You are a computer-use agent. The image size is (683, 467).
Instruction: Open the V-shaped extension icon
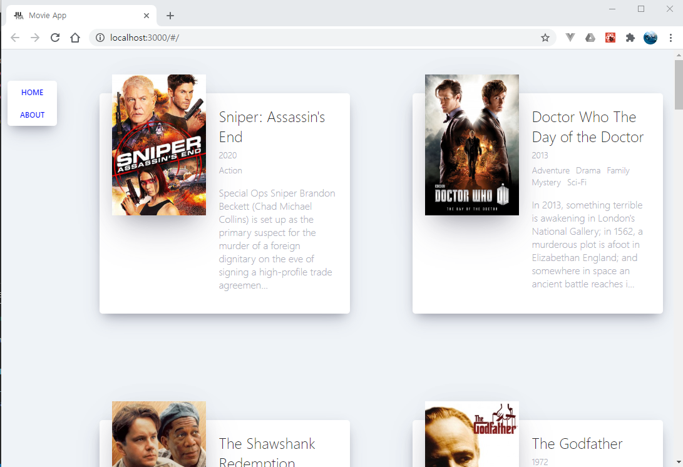pyautogui.click(x=570, y=38)
